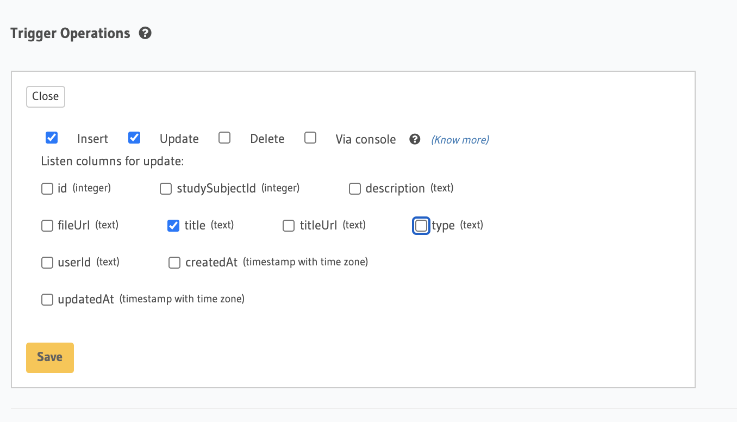Screen dimensions: 737x422
Task: Uncheck the Update operation checkbox
Action: point(134,138)
